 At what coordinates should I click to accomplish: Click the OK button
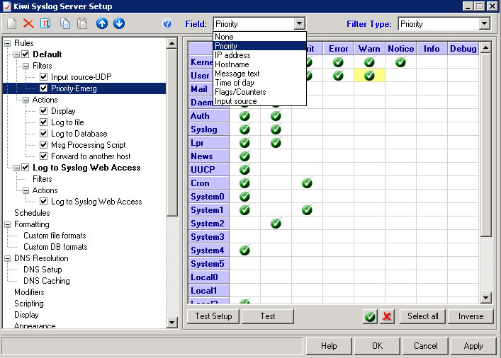click(x=377, y=346)
